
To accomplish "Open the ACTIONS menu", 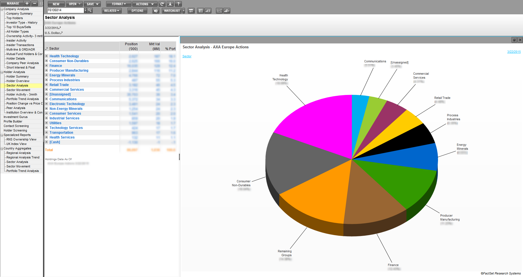I will pos(145,4).
